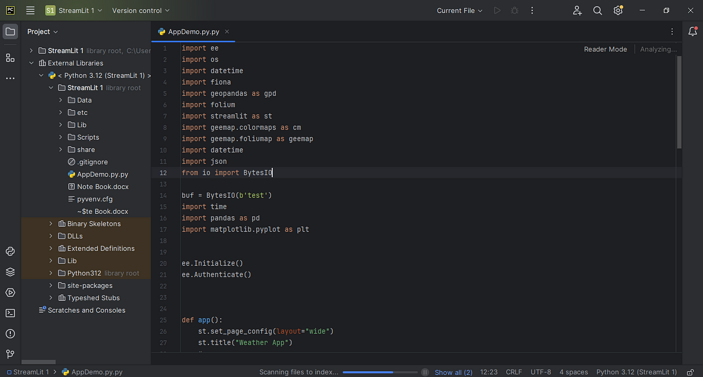Open the main hamburger menu

[x=31, y=10]
